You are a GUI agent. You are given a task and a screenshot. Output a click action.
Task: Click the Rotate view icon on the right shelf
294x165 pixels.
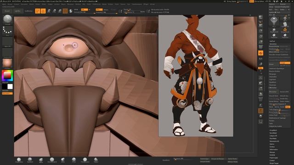(x=260, y=94)
